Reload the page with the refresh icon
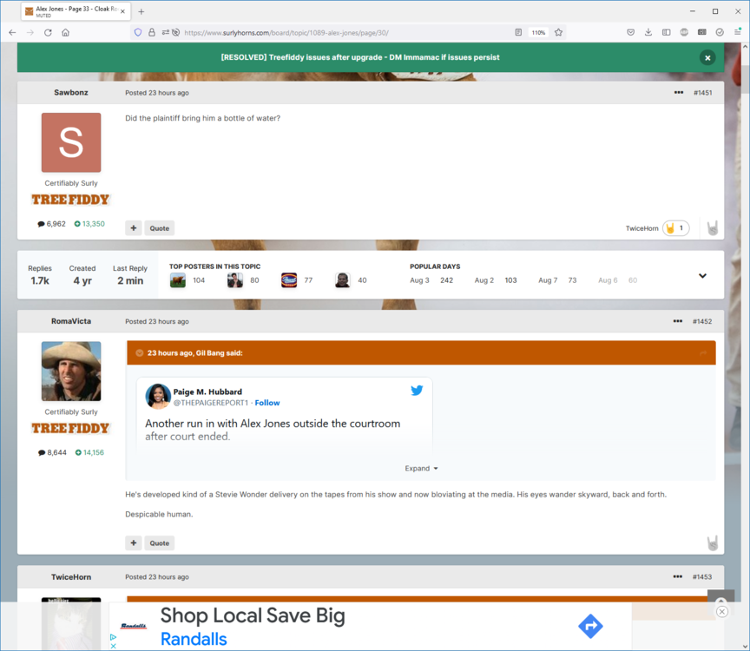Screen dimensions: 750x651 [x=48, y=32]
